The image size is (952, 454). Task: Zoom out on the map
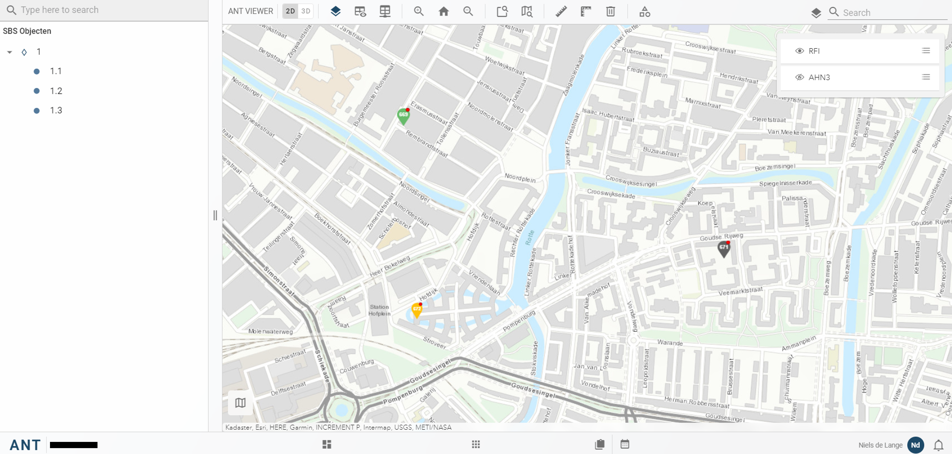[468, 11]
